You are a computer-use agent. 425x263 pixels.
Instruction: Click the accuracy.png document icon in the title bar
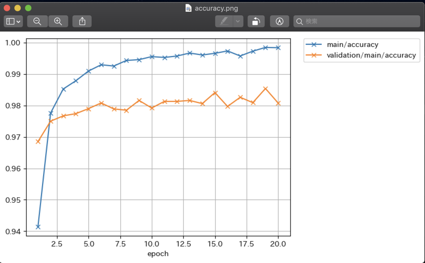coord(188,8)
